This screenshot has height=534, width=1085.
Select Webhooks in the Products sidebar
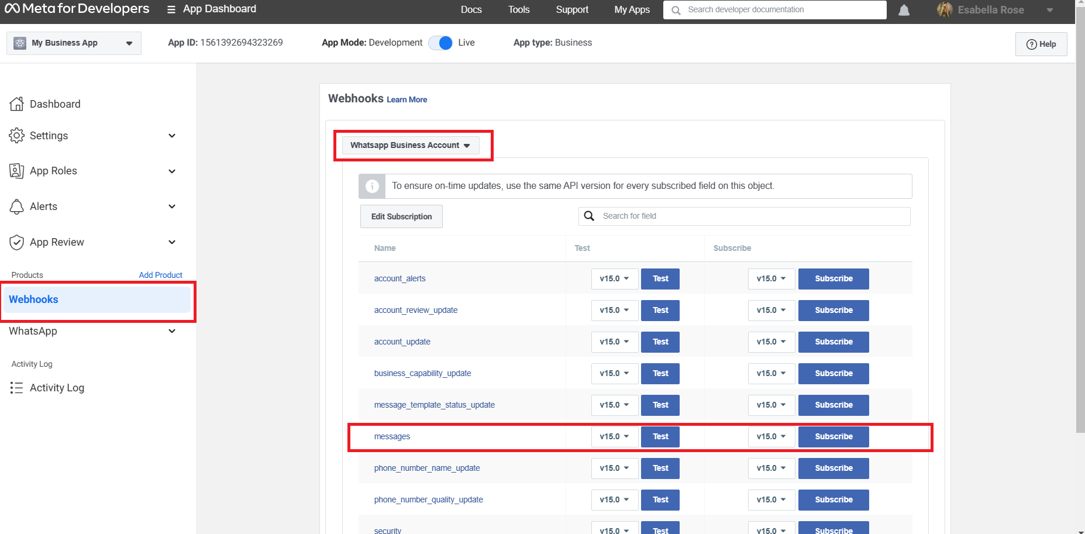coord(97,299)
